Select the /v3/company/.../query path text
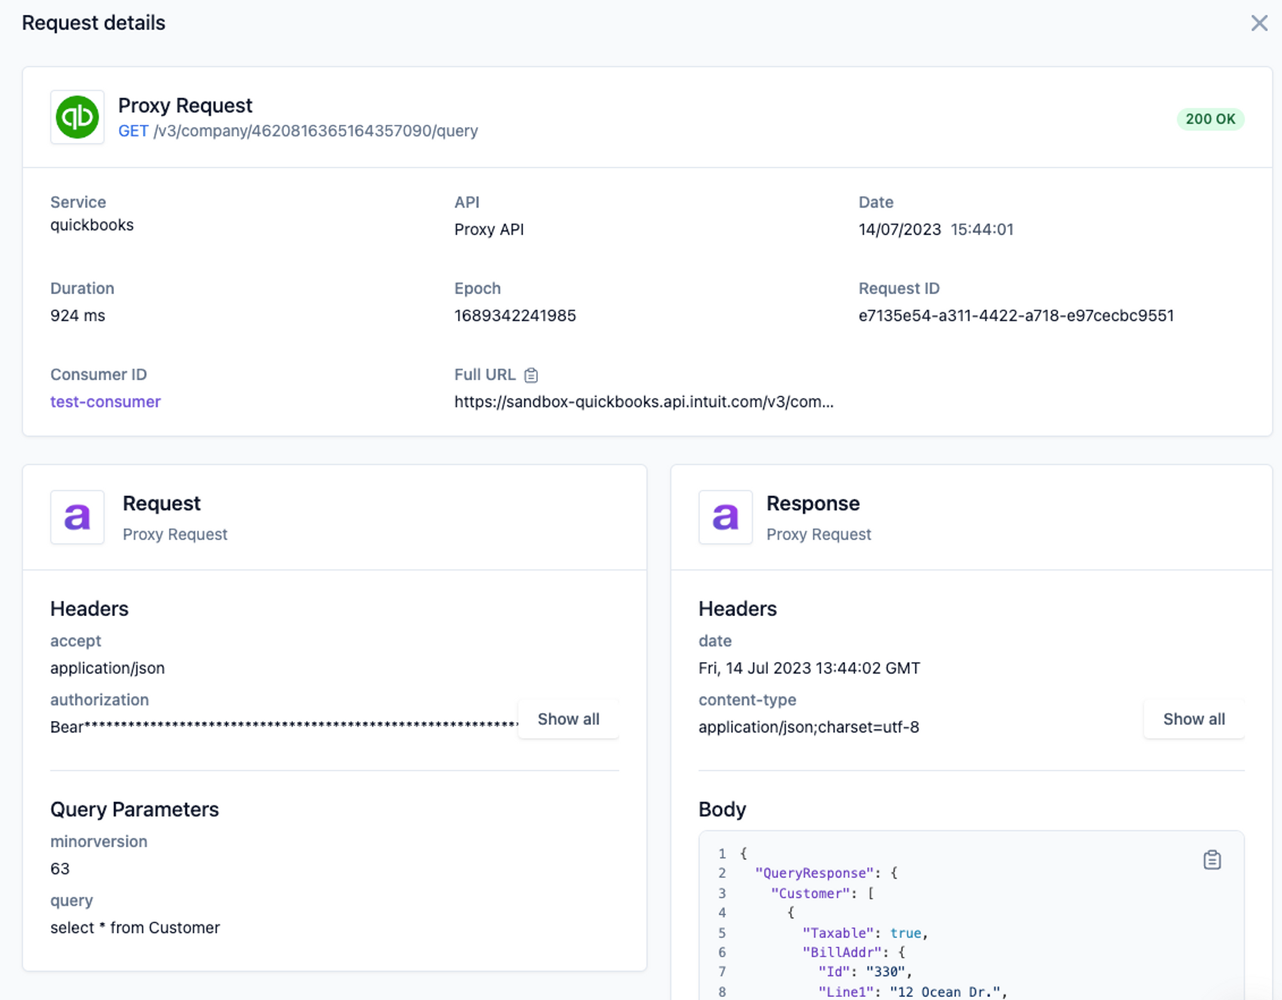Image resolution: width=1282 pixels, height=1000 pixels. [315, 131]
